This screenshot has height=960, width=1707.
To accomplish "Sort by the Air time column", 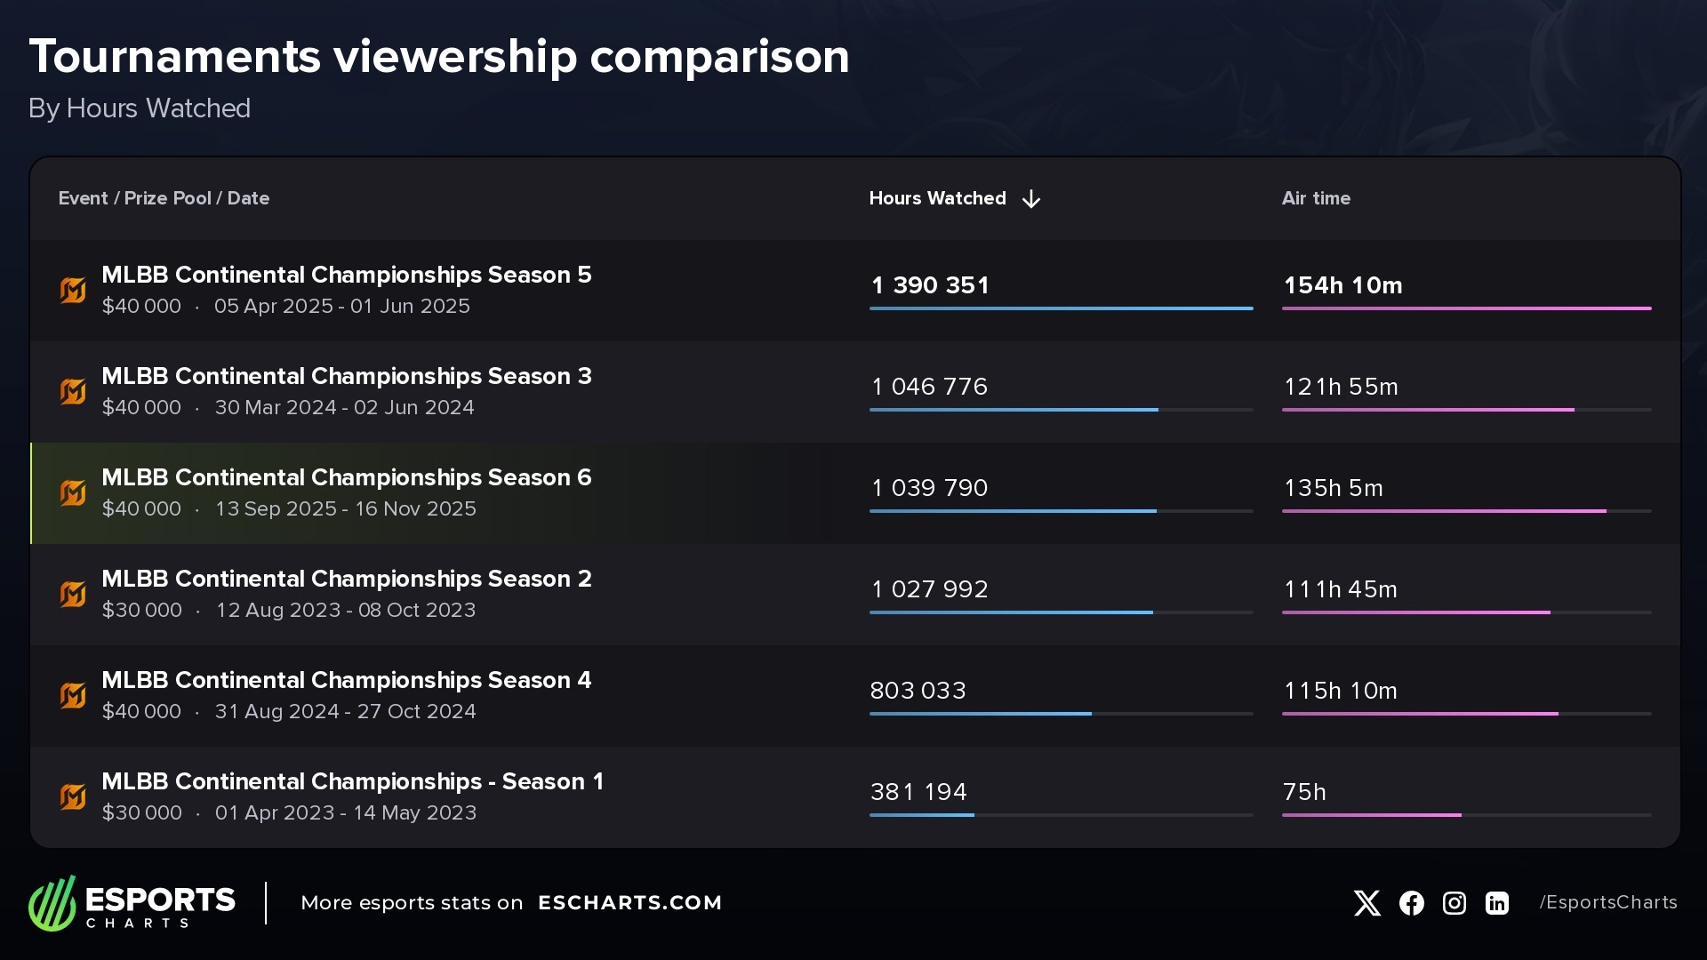I will point(1316,198).
